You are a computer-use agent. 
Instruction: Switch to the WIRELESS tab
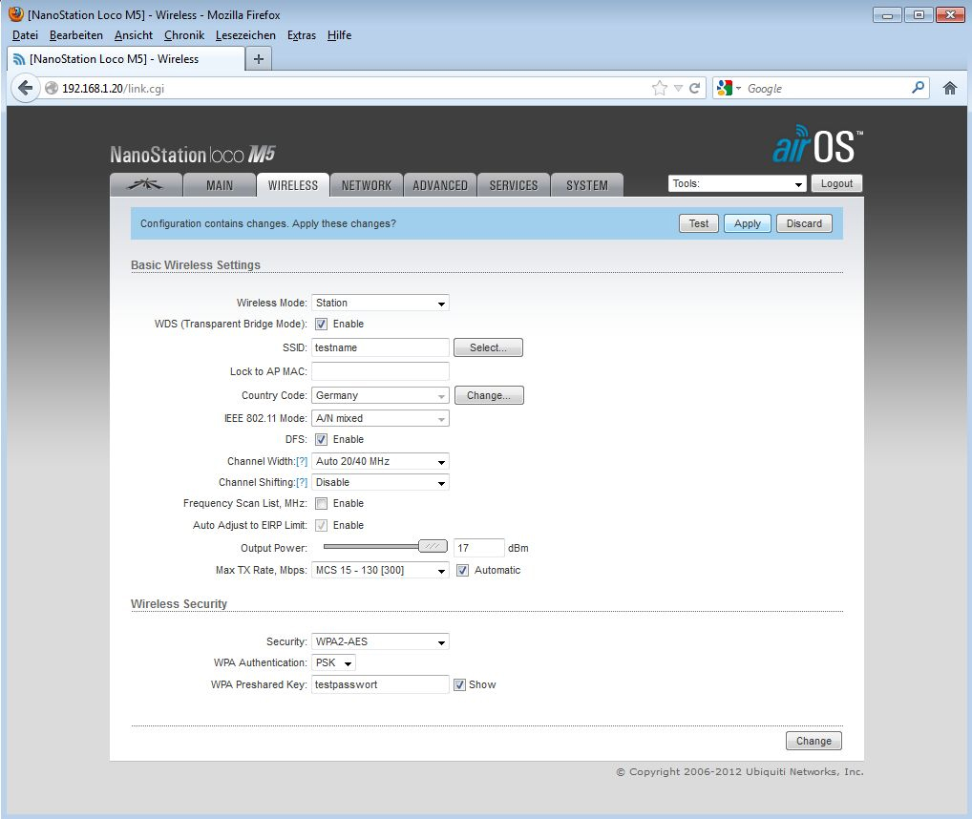(292, 184)
